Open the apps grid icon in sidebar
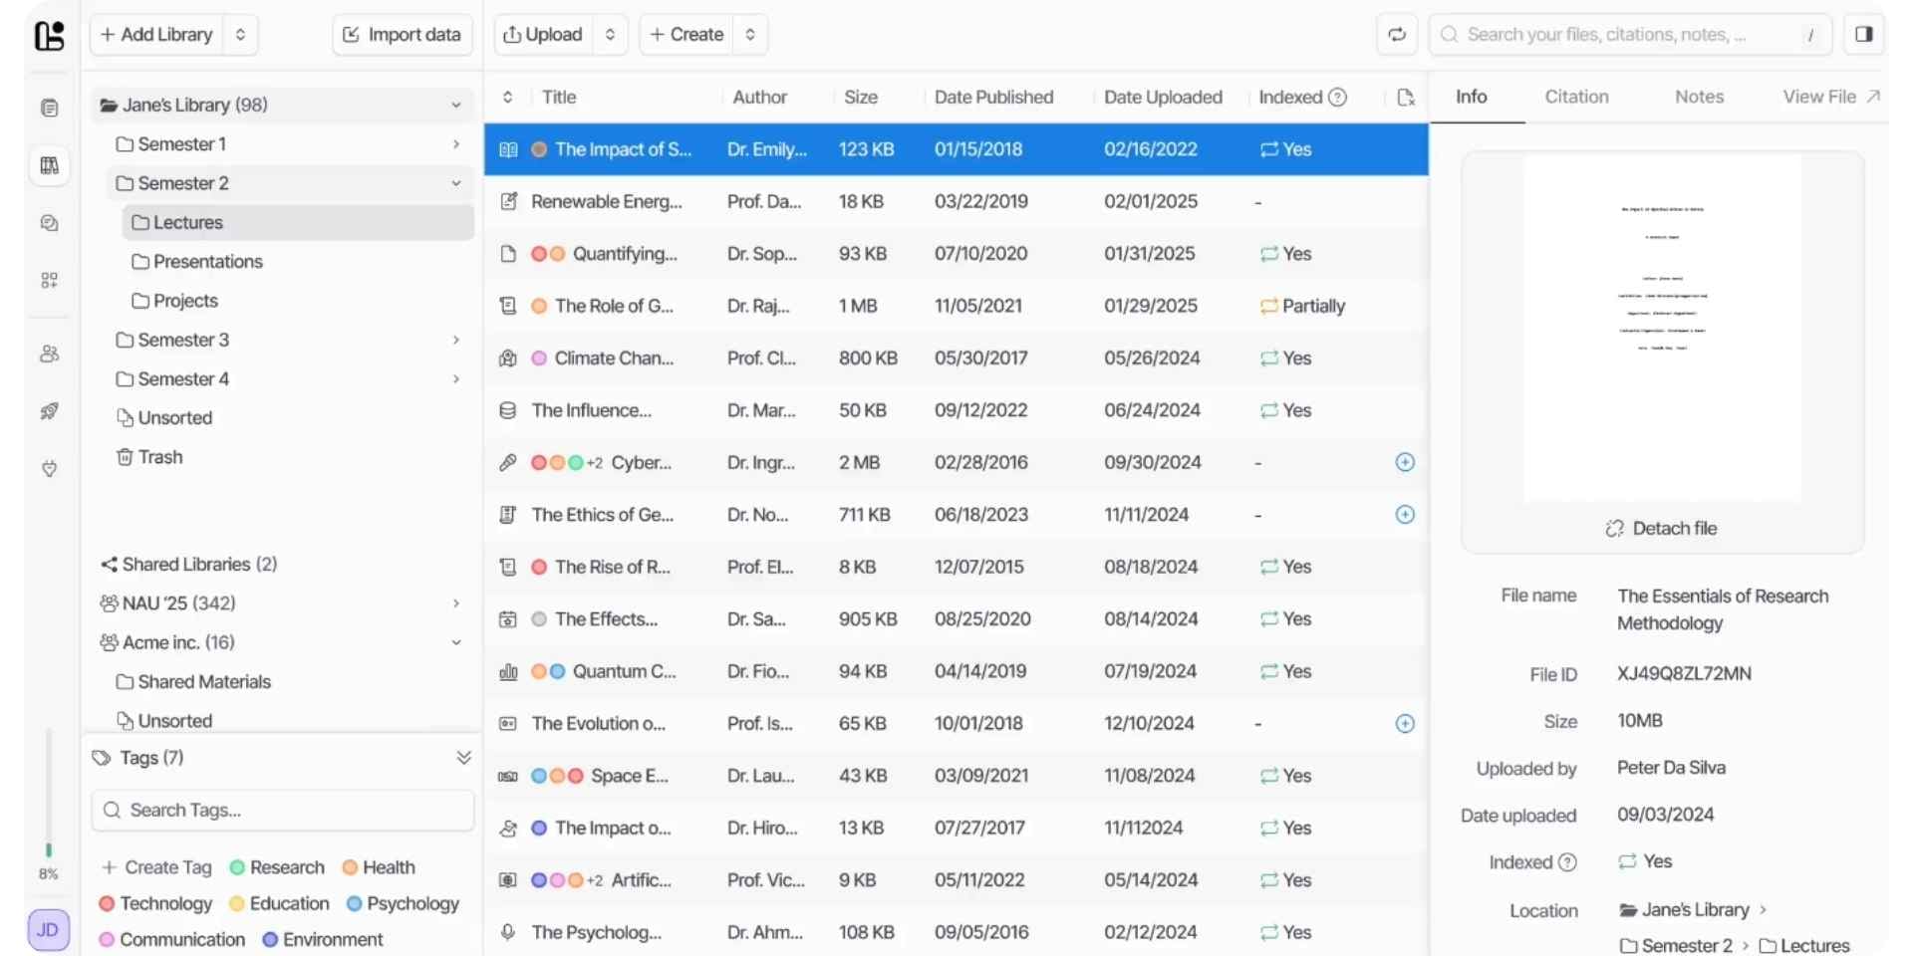This screenshot has height=956, width=1913. coord(49,280)
